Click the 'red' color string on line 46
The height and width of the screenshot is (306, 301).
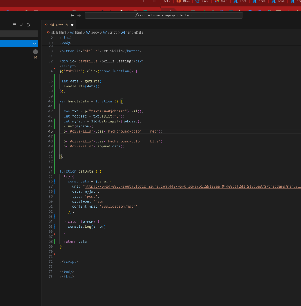pyautogui.click(x=153, y=131)
